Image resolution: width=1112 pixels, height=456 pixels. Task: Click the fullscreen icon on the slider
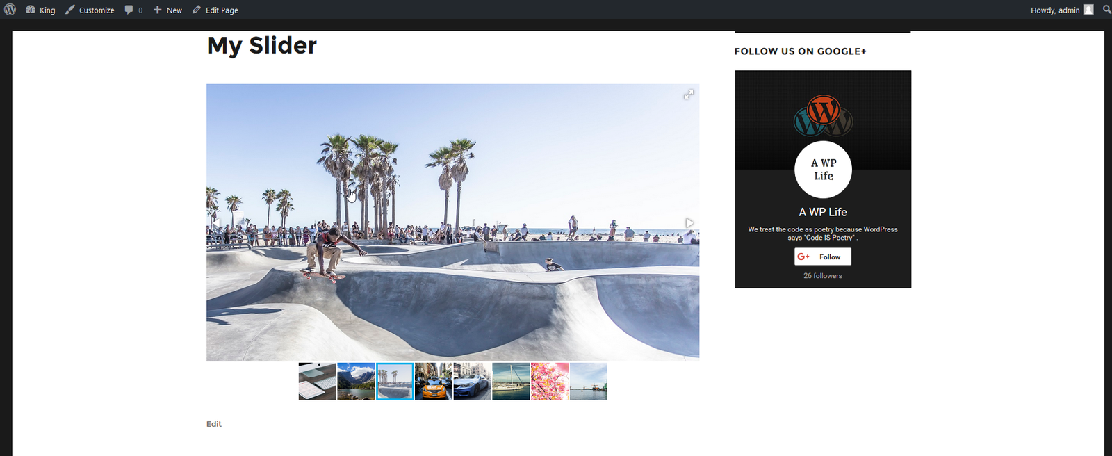[x=688, y=95]
